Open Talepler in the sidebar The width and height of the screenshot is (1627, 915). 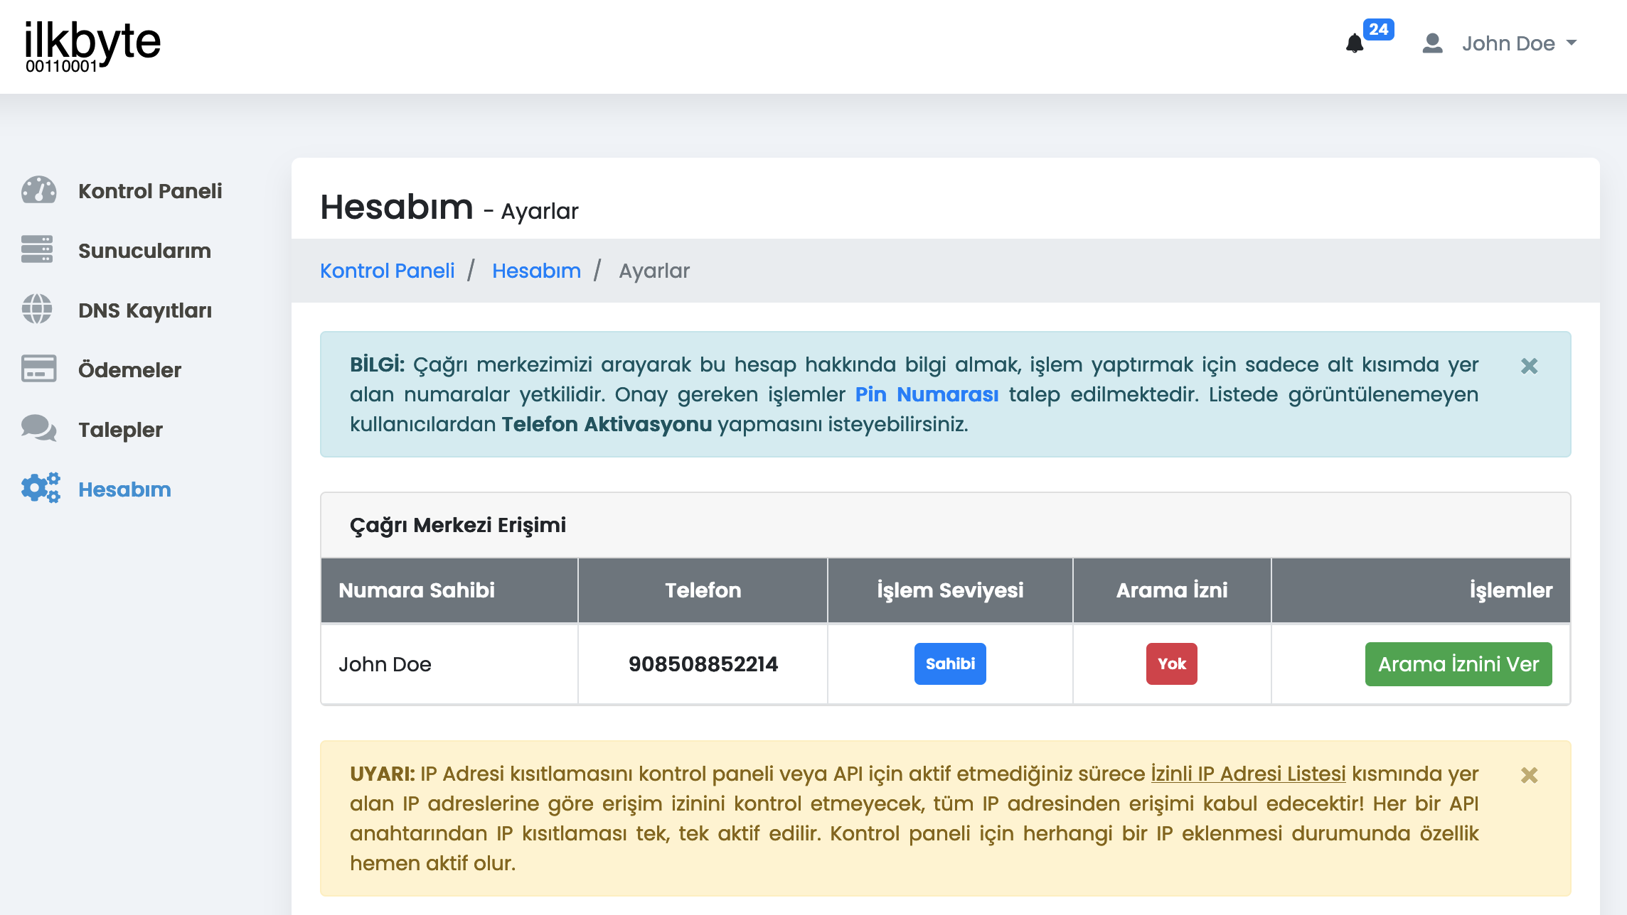pyautogui.click(x=120, y=430)
